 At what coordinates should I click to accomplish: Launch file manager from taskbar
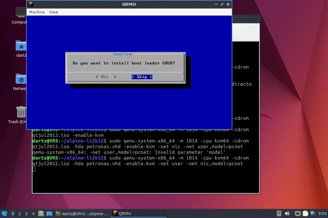41,213
